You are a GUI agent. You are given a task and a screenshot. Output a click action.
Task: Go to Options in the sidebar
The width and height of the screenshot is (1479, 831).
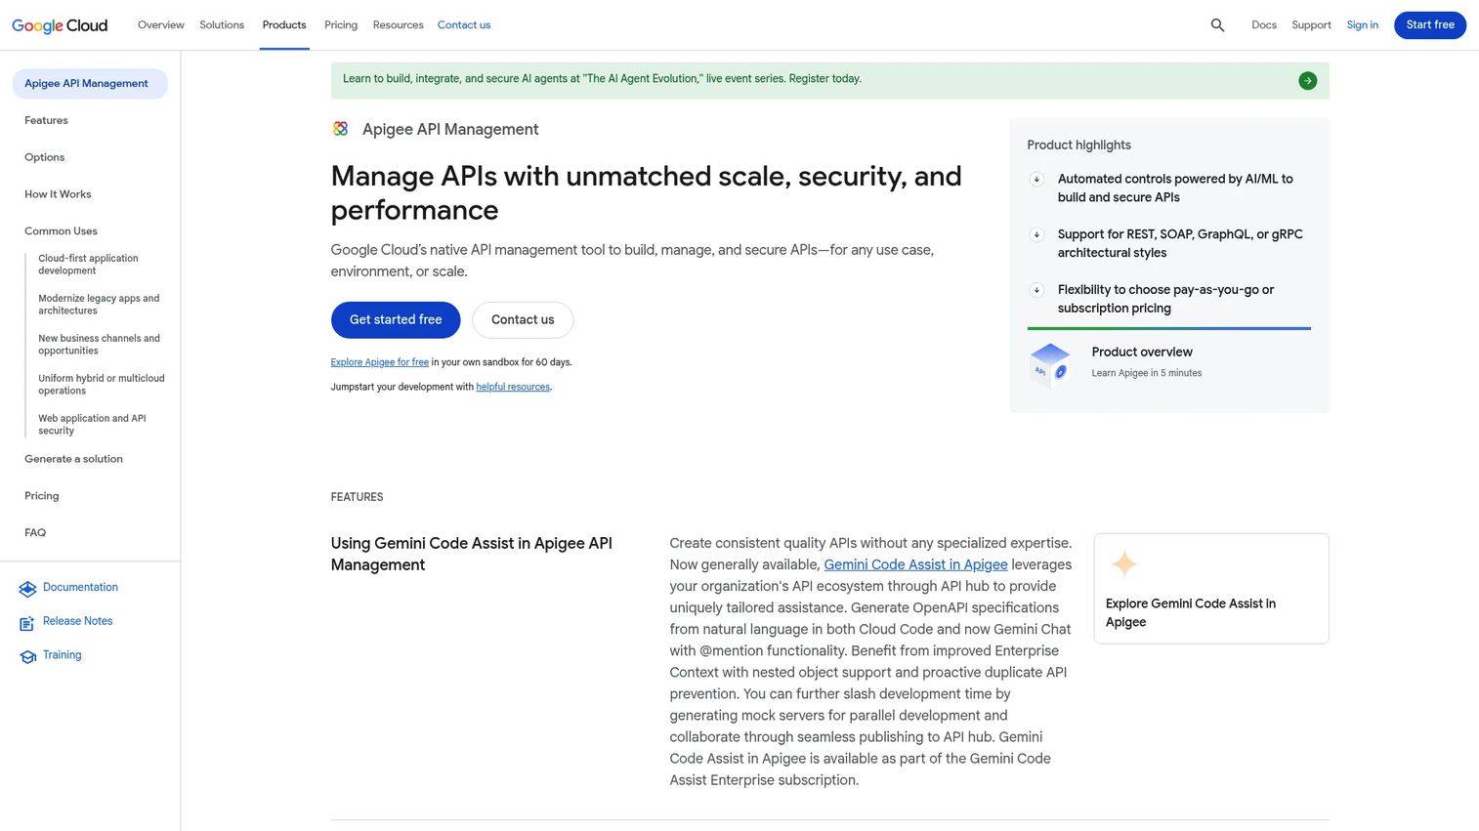tap(45, 158)
